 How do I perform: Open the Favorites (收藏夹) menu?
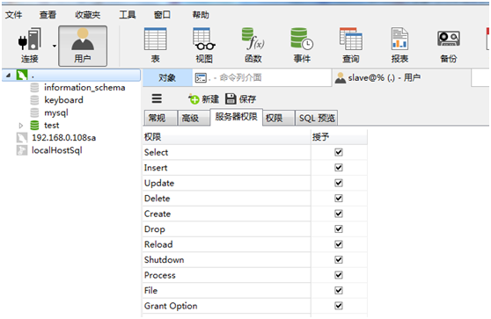tap(88, 15)
